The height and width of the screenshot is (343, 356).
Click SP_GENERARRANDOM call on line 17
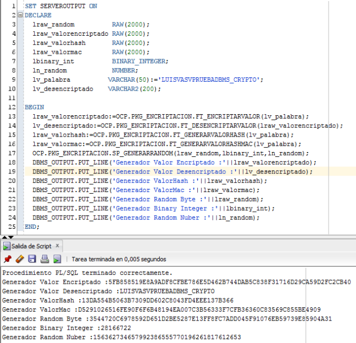coord(143,153)
